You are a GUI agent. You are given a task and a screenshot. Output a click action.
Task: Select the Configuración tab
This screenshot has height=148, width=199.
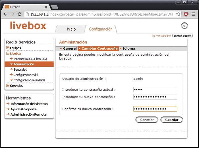[x=101, y=29]
